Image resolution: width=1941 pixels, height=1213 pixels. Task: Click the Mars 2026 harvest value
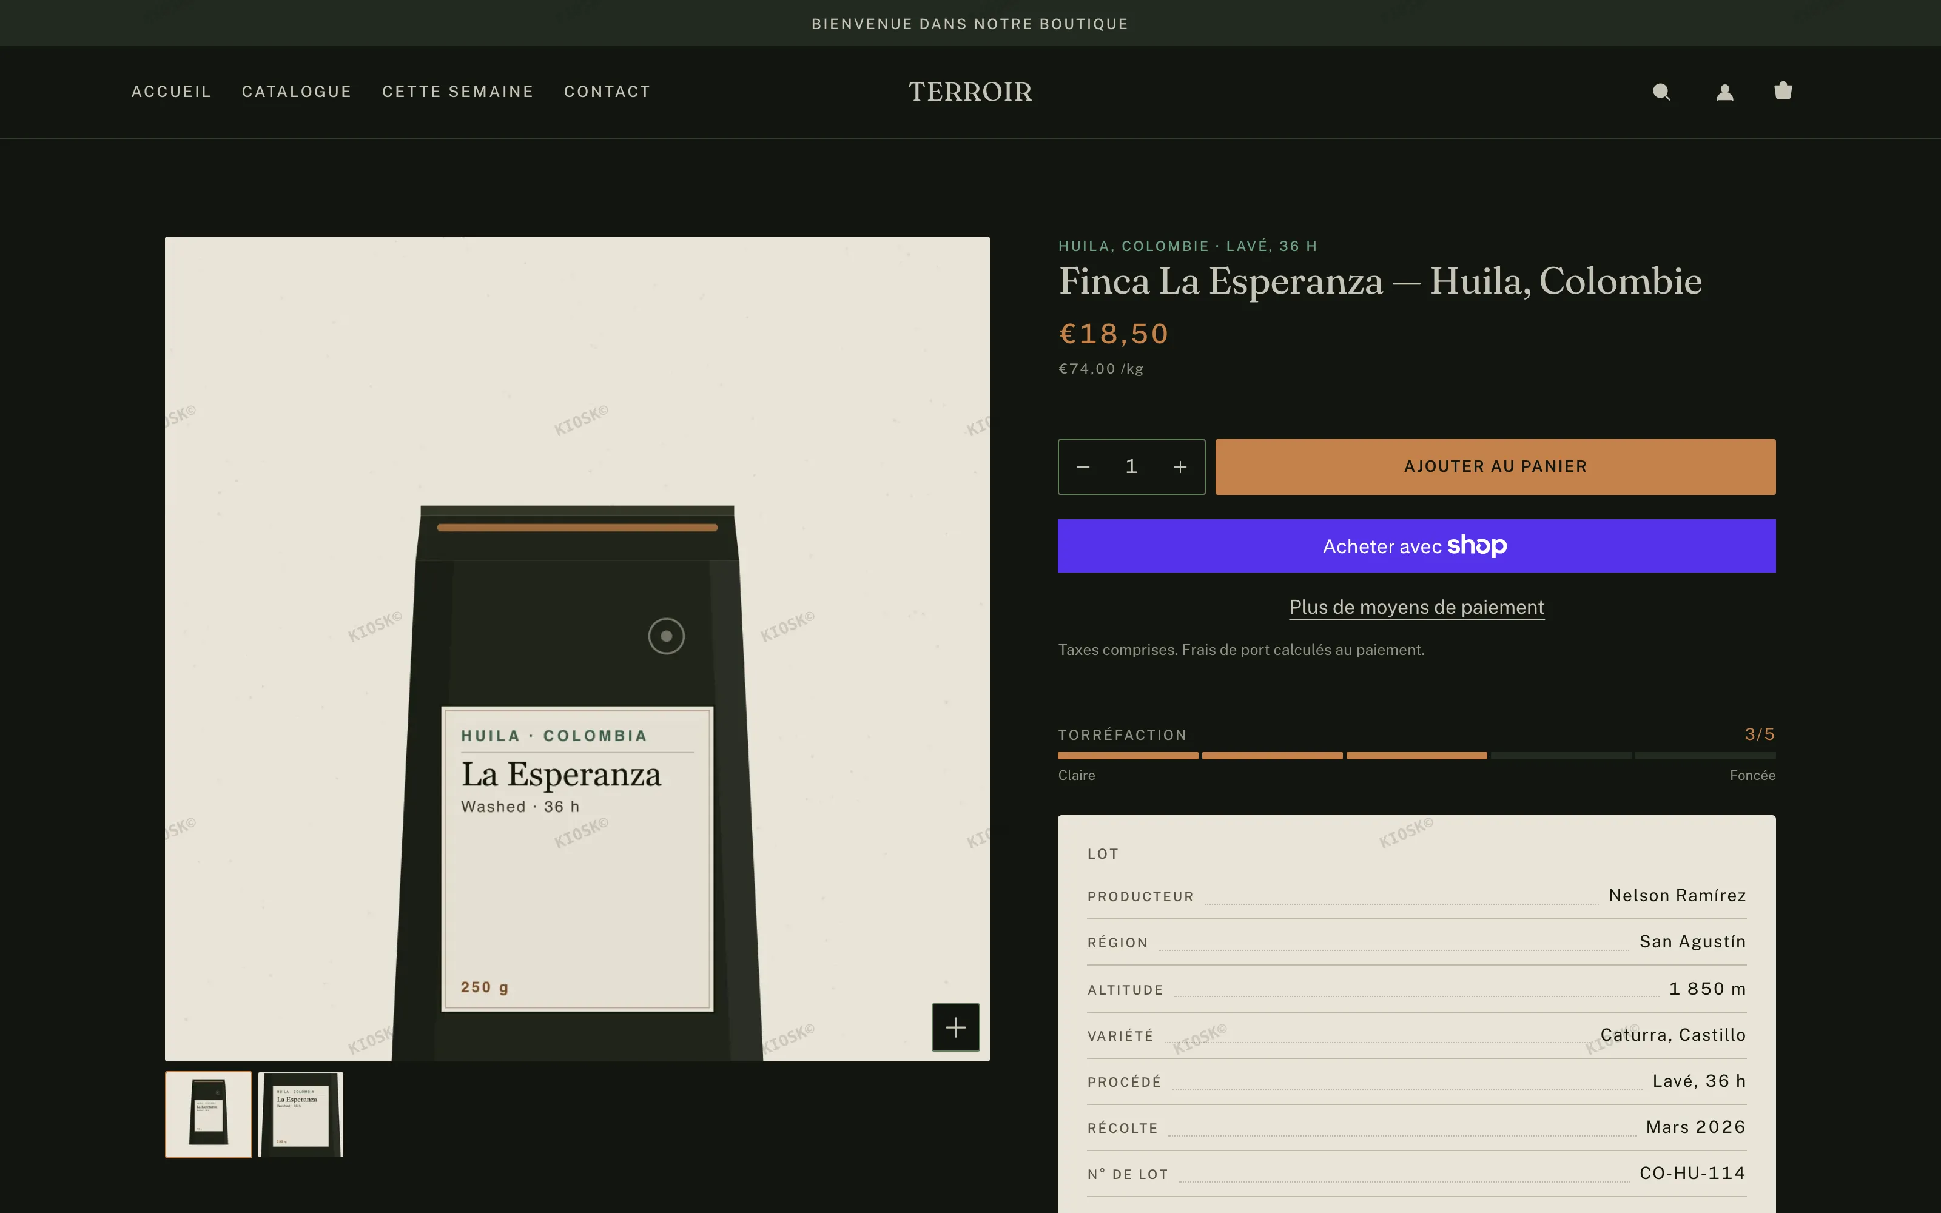tap(1695, 1127)
